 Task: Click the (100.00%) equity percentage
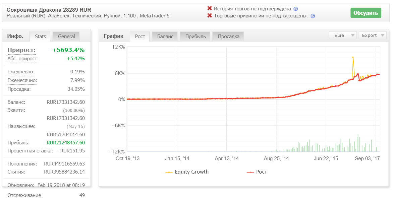click(x=74, y=111)
